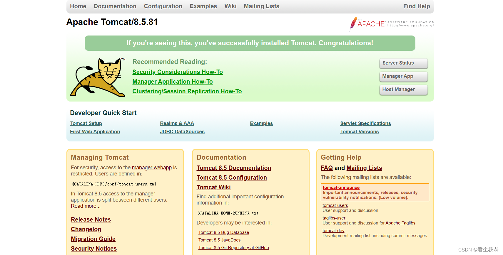Launch the Host Manager button
The image size is (503, 255).
[x=403, y=89]
